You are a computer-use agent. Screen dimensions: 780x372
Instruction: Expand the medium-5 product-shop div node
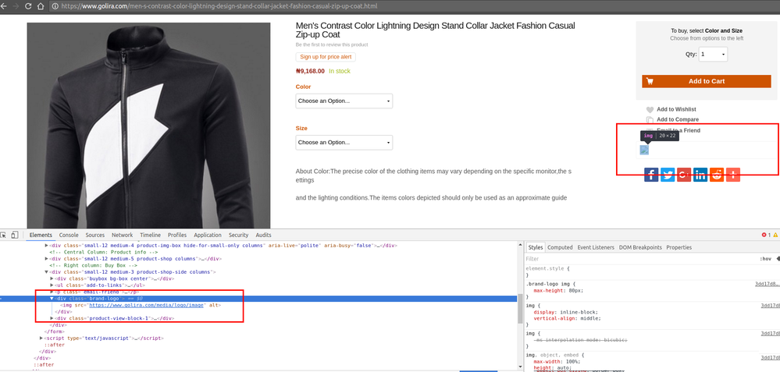pos(47,259)
